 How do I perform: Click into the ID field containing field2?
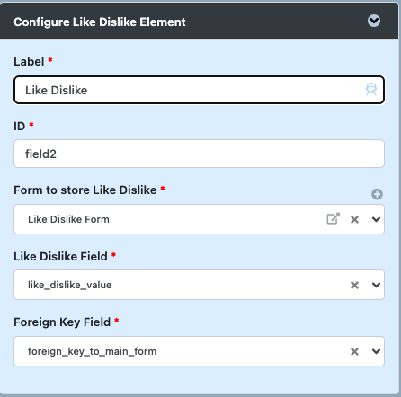199,154
